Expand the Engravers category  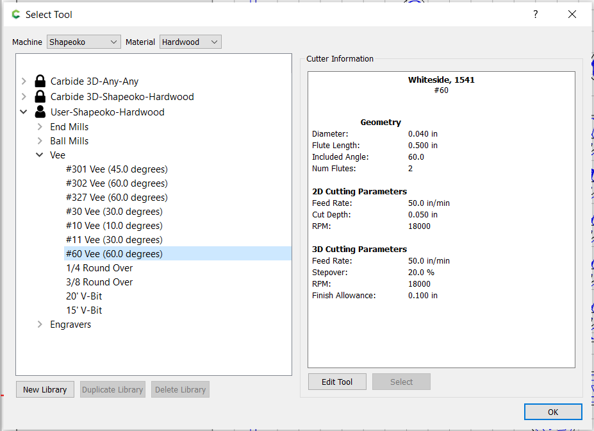click(40, 325)
